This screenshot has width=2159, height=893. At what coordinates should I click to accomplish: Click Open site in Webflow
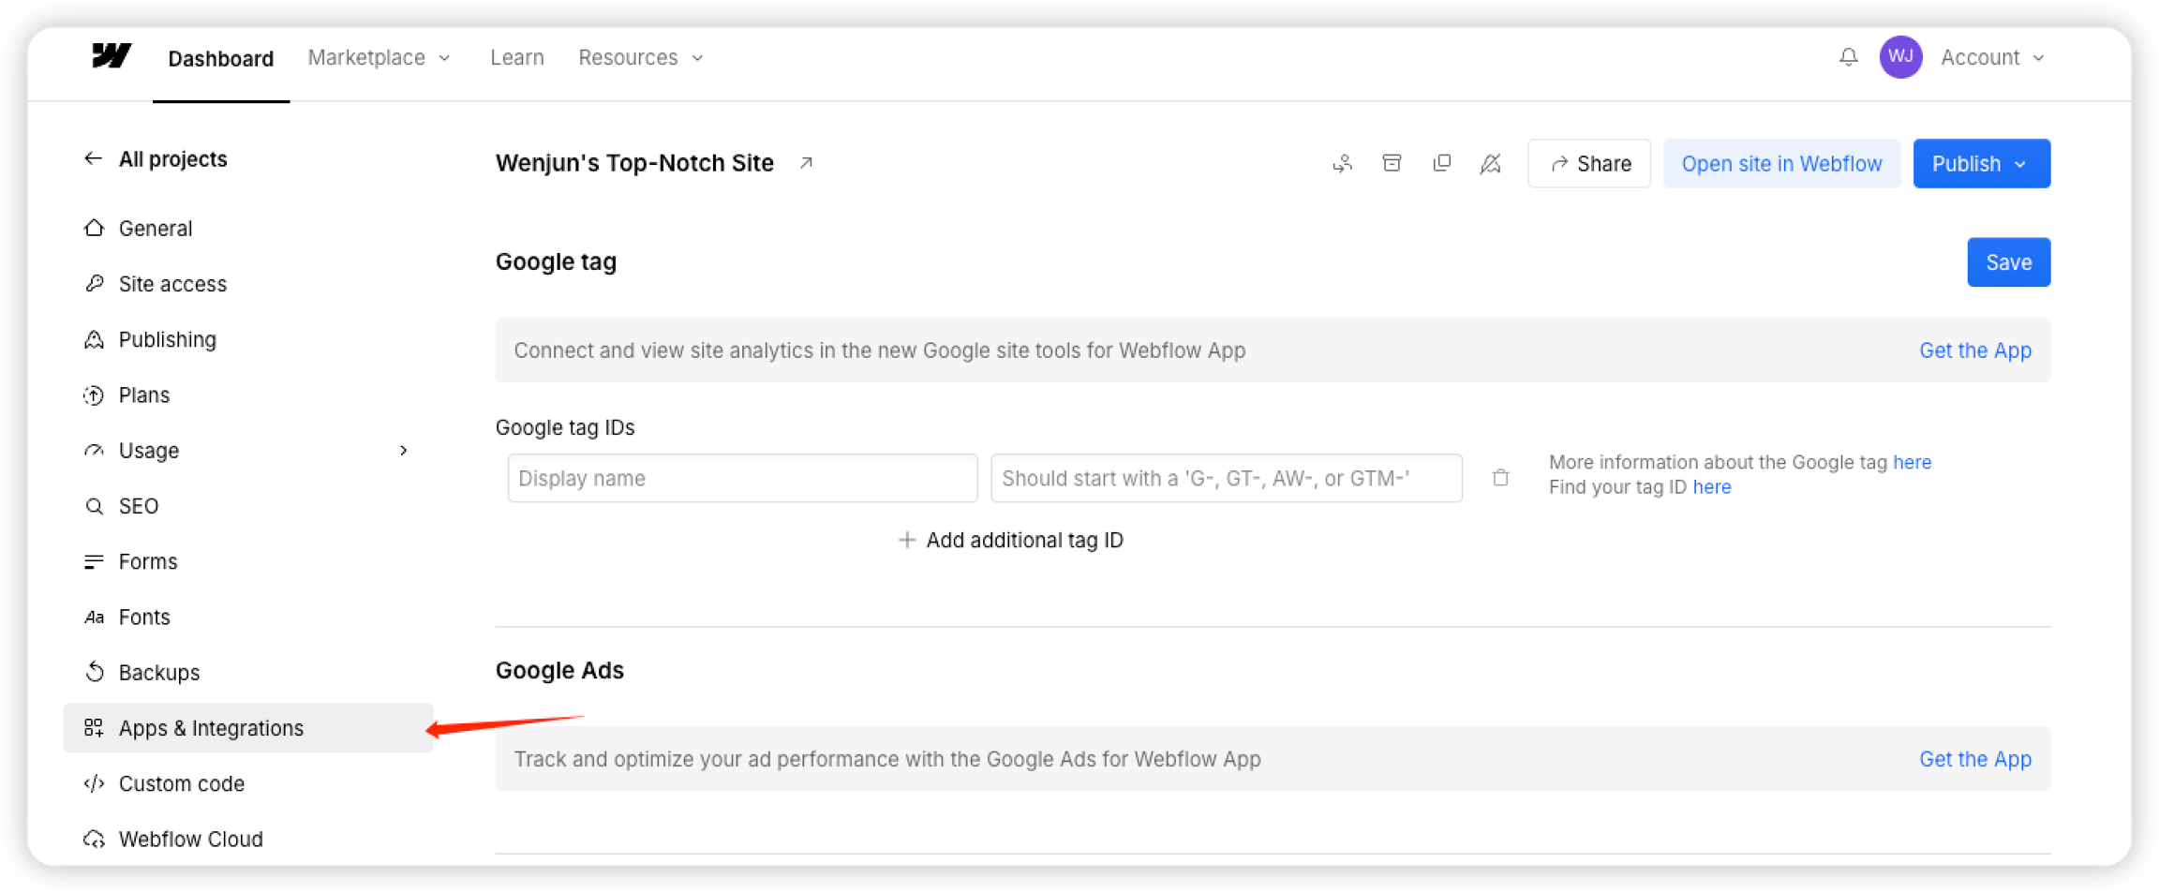click(1781, 164)
